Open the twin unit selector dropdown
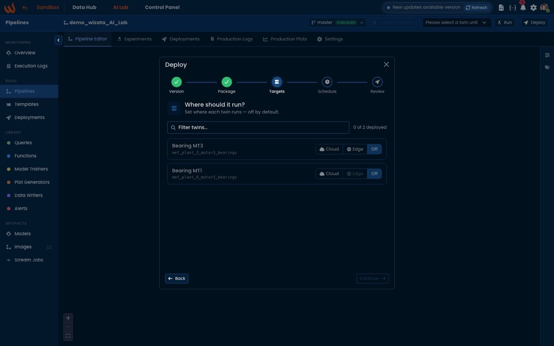The height and width of the screenshot is (346, 554). coord(457,23)
